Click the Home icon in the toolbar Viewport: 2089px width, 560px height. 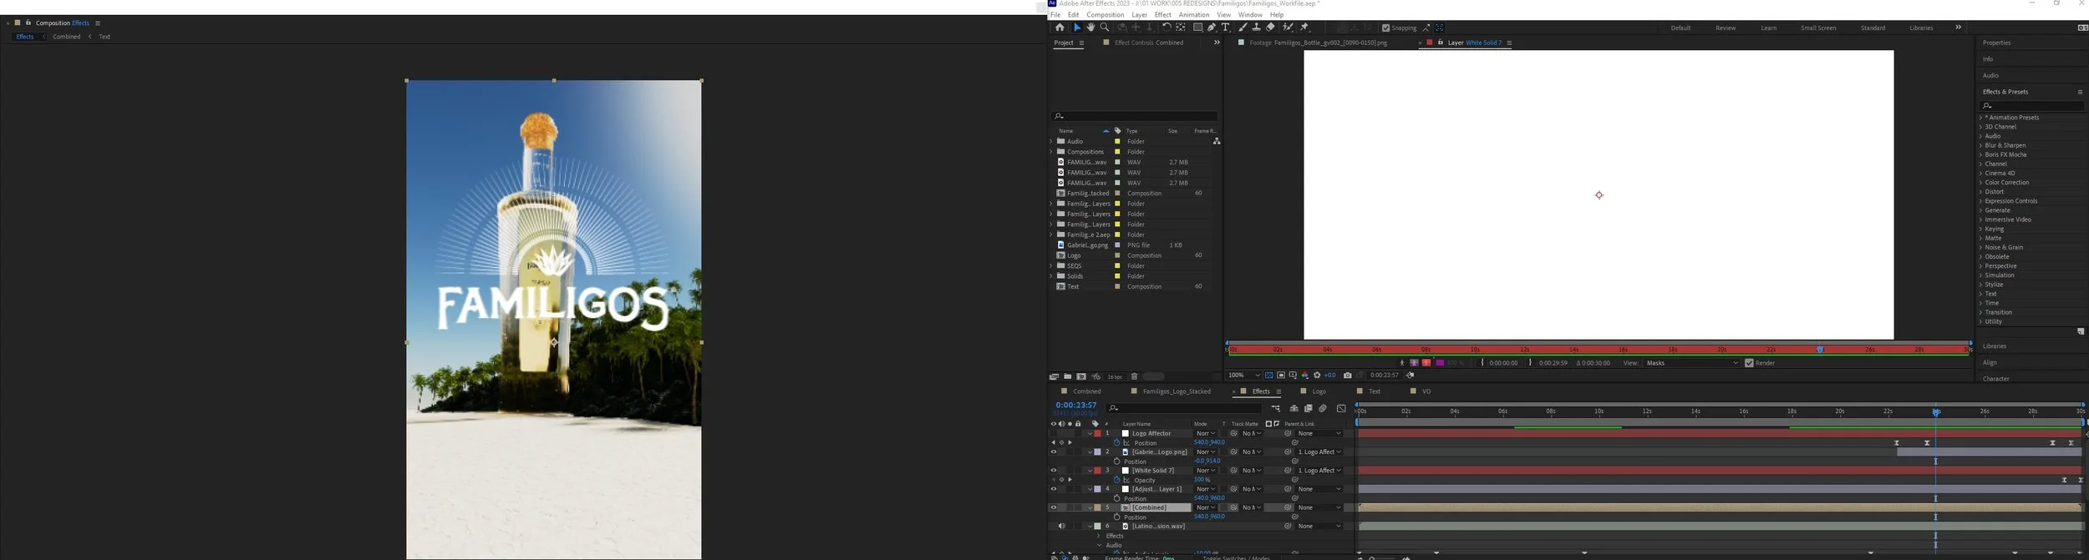point(1060,28)
